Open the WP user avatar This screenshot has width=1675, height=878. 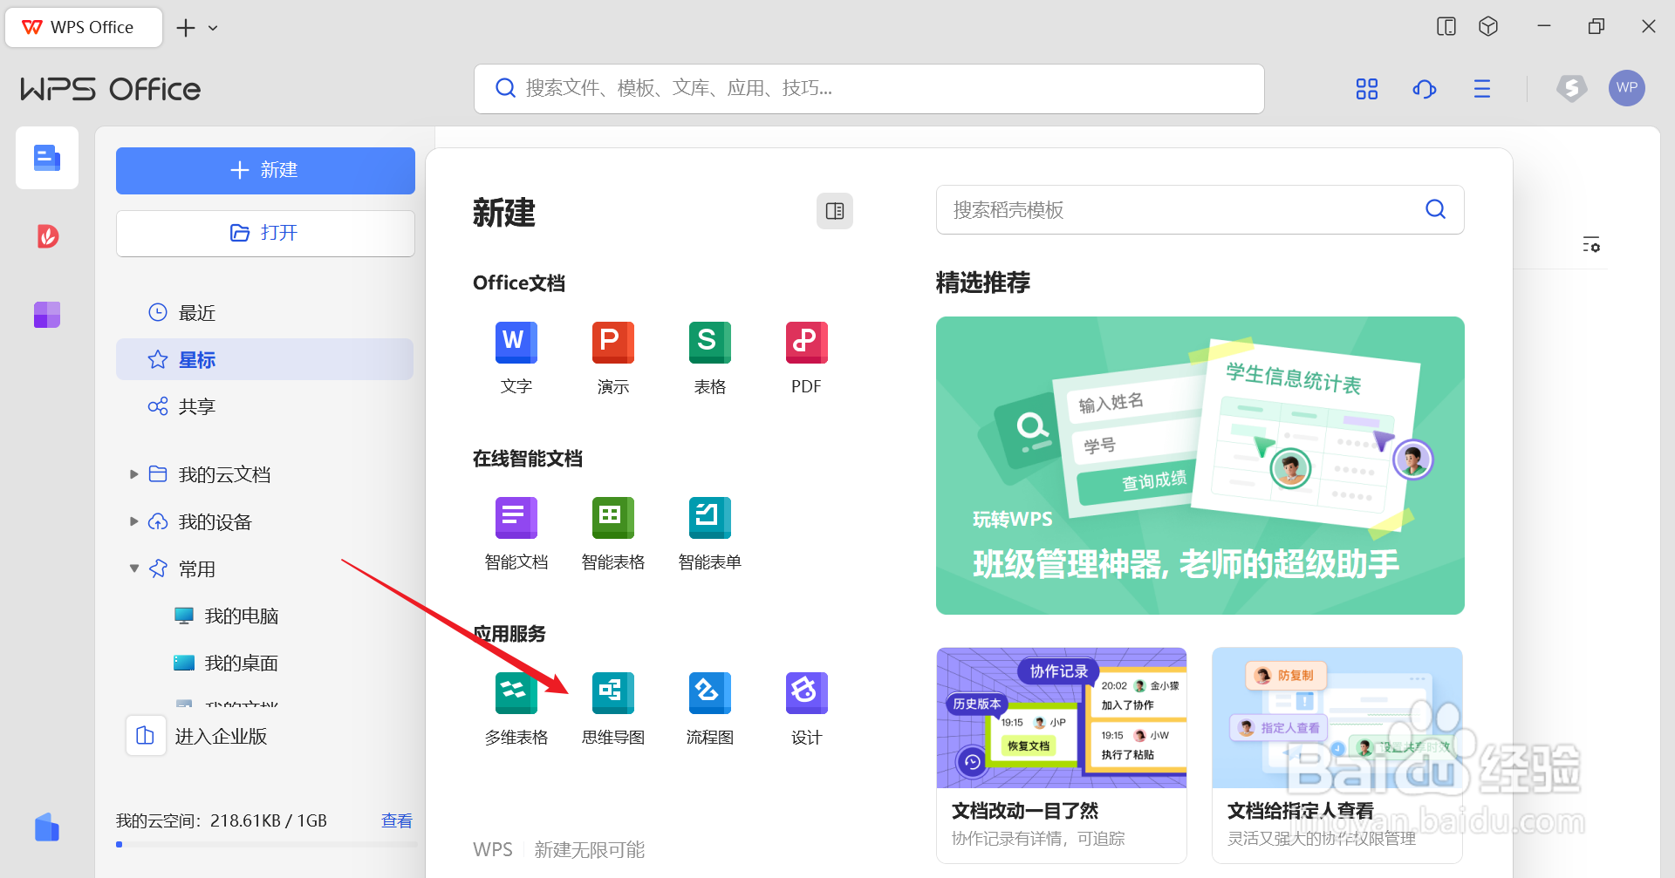point(1627,88)
